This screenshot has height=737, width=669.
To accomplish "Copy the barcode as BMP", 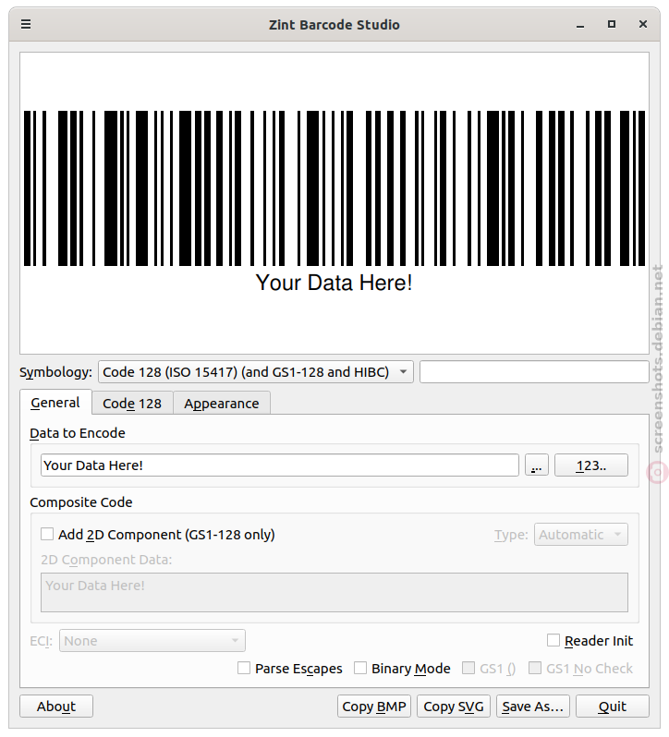I will pyautogui.click(x=374, y=706).
